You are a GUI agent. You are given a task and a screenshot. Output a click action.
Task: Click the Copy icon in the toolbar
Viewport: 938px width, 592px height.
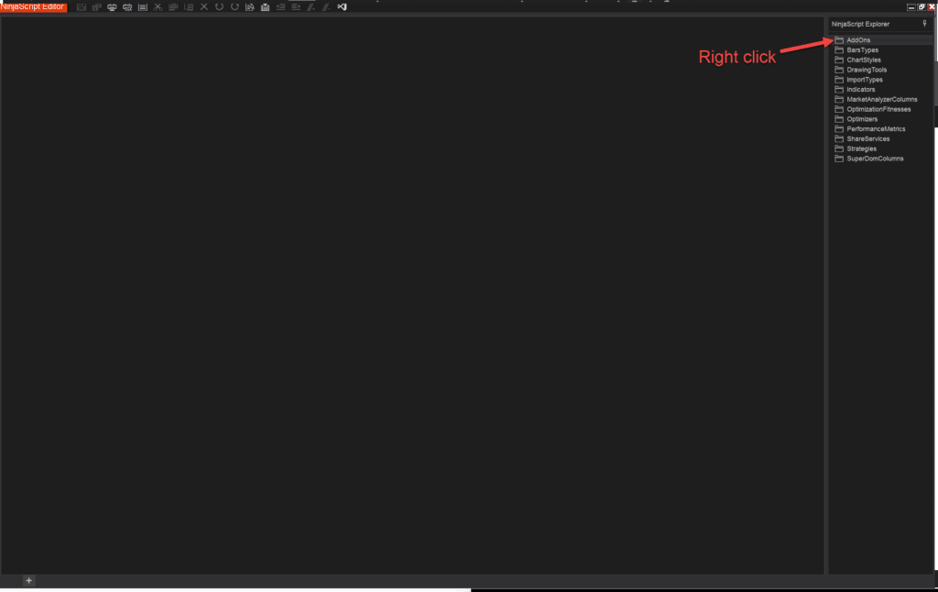173,7
